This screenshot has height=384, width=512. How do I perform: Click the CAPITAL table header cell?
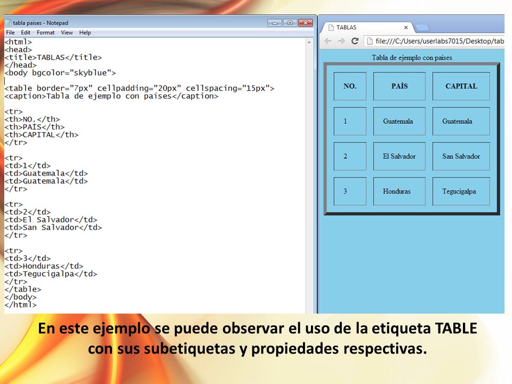(x=461, y=86)
